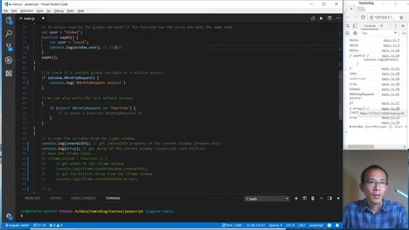Change the end of line sequence CRLF
The width and height of the screenshot is (409, 230).
pos(302,226)
